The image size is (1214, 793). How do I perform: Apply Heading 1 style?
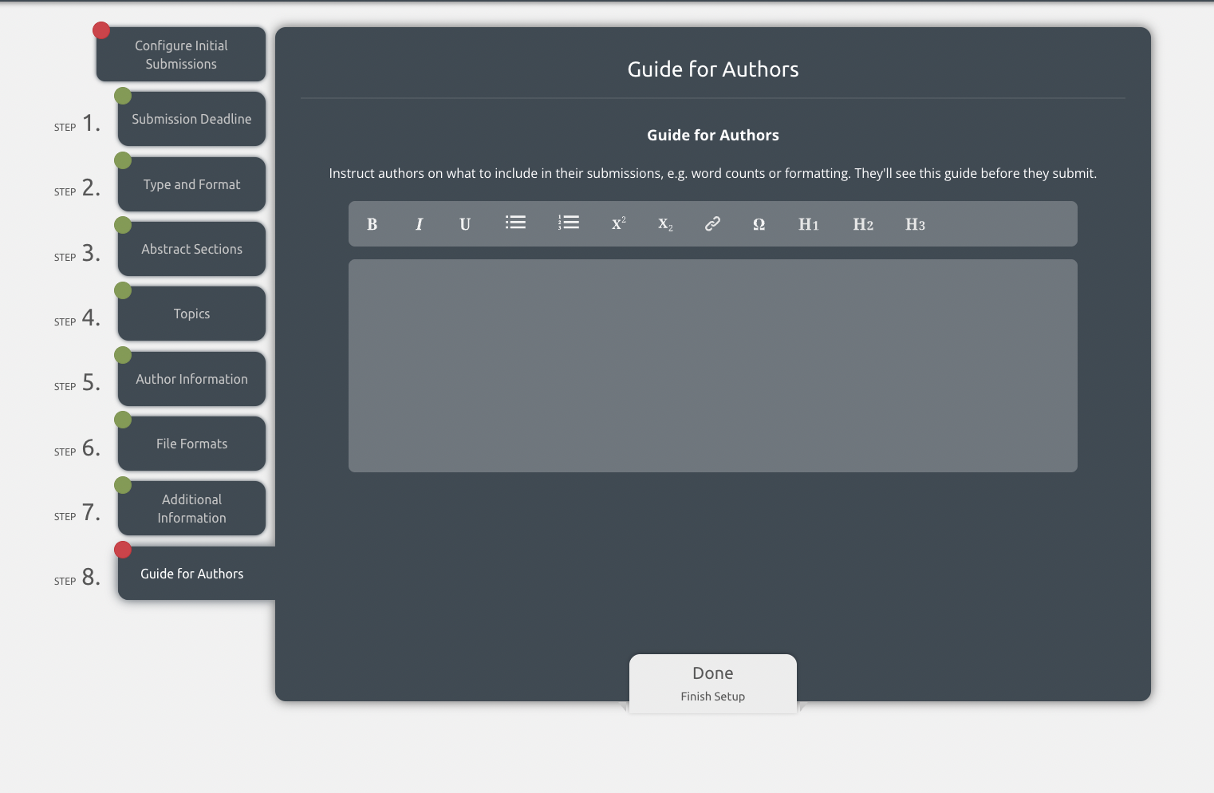click(809, 224)
